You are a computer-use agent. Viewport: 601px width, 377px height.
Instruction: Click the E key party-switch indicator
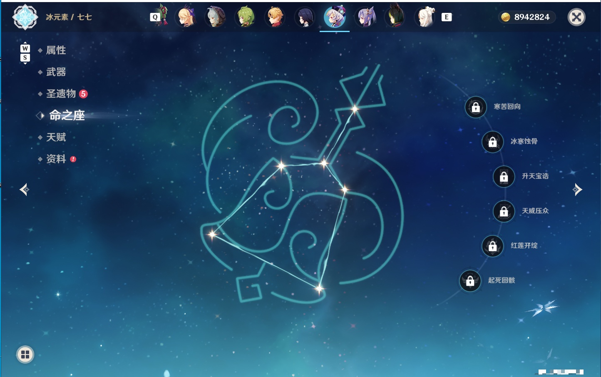point(447,17)
